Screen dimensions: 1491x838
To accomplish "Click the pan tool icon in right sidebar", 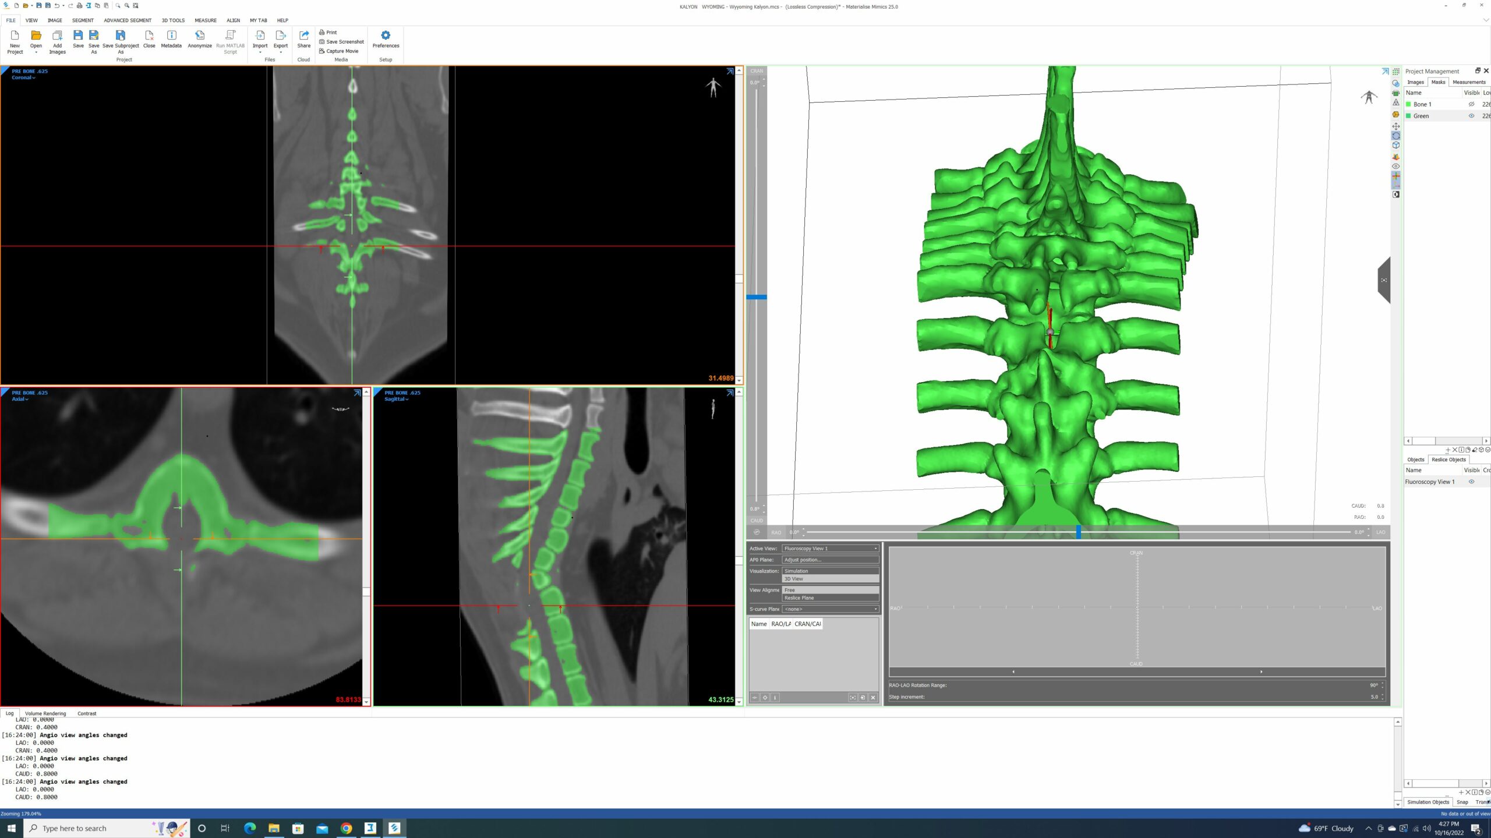I will (x=1397, y=126).
